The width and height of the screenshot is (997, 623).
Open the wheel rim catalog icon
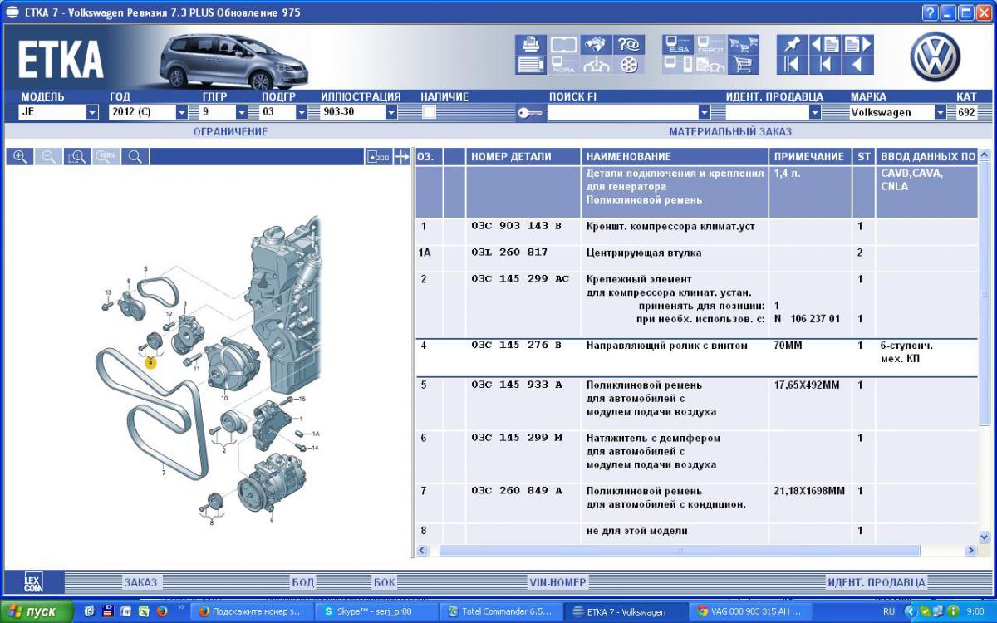click(x=629, y=65)
